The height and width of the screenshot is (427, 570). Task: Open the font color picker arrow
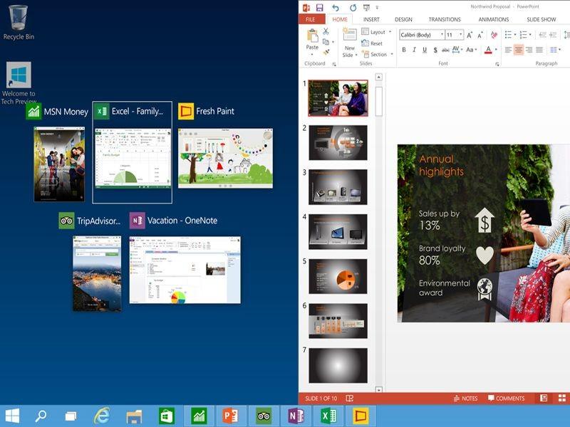pyautogui.click(x=497, y=50)
